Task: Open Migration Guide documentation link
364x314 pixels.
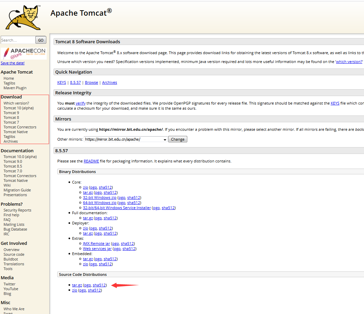Action: pyautogui.click(x=17, y=190)
